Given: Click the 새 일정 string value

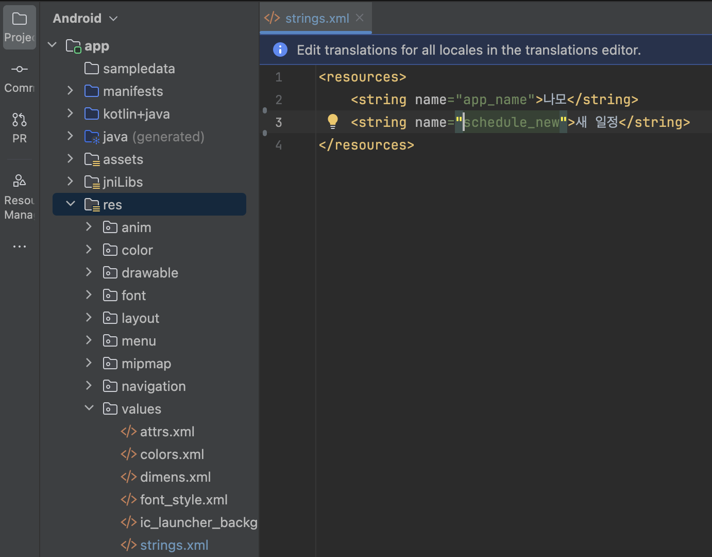Looking at the screenshot, I should click(x=597, y=122).
